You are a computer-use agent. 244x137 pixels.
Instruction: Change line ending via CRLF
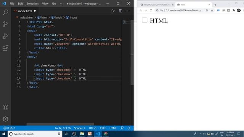tap(103, 128)
